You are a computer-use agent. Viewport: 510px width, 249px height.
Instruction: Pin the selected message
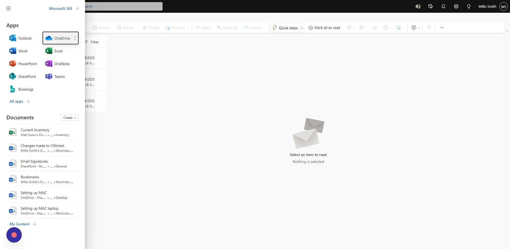(x=375, y=27)
